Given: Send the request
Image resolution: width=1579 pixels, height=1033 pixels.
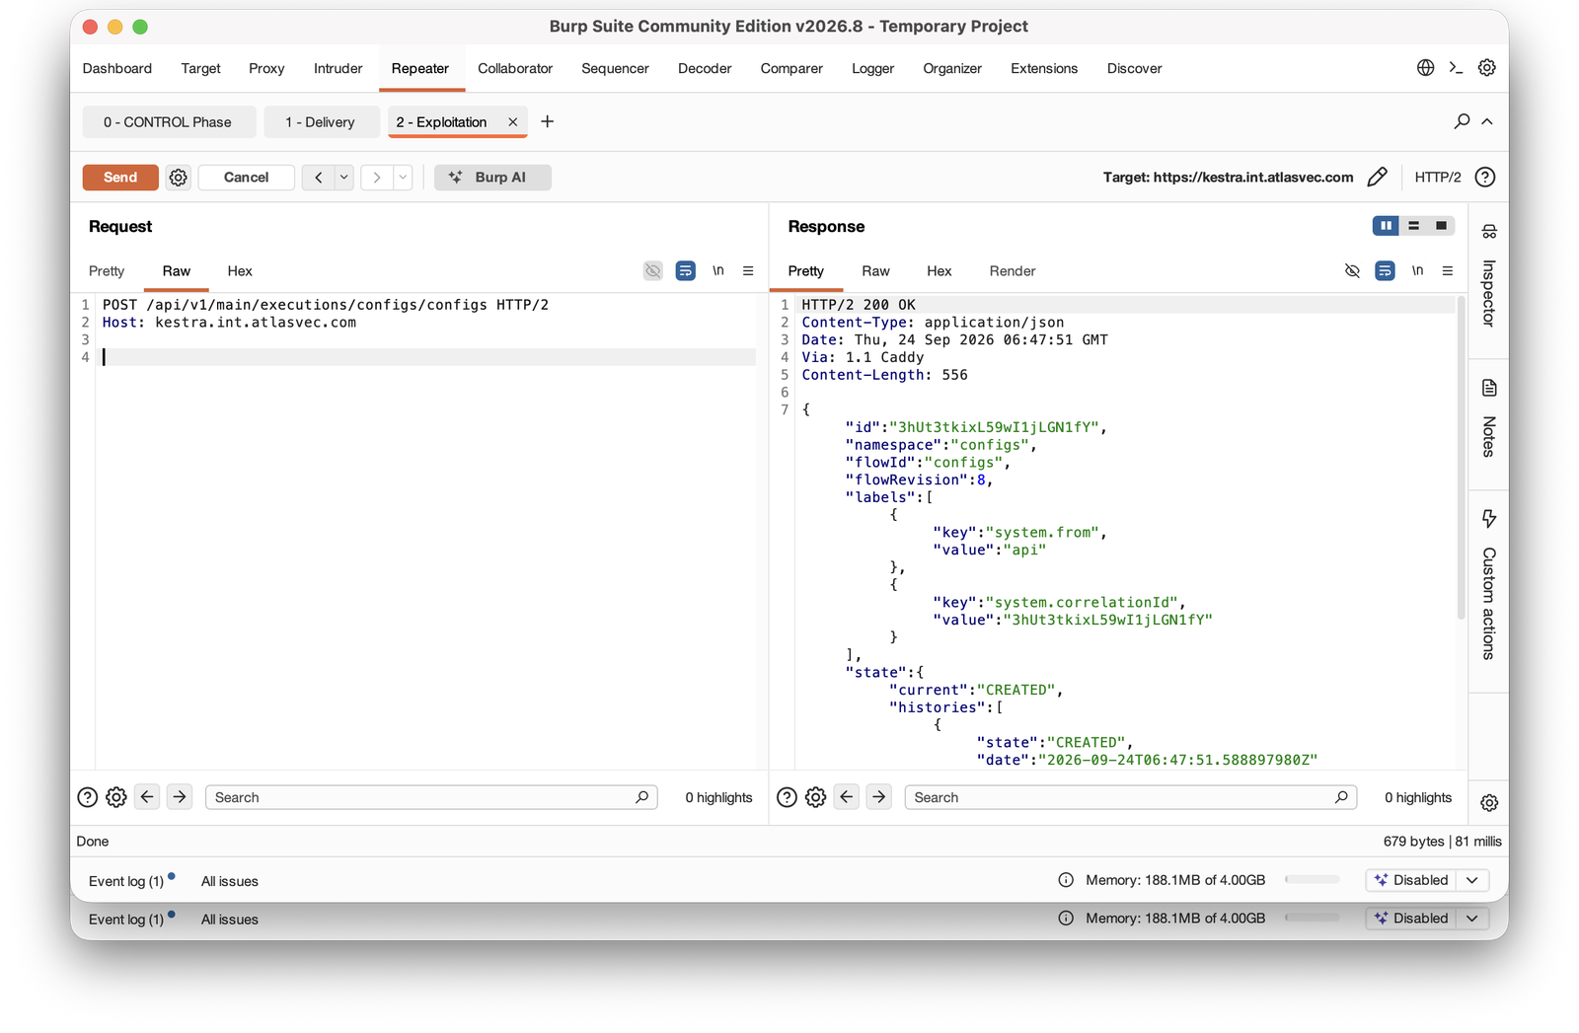Looking at the screenshot, I should tap(120, 178).
